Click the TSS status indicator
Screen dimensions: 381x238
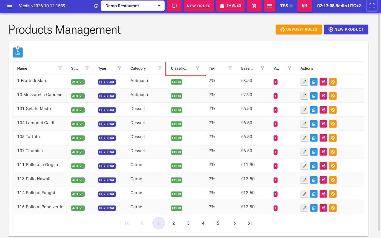coord(286,6)
